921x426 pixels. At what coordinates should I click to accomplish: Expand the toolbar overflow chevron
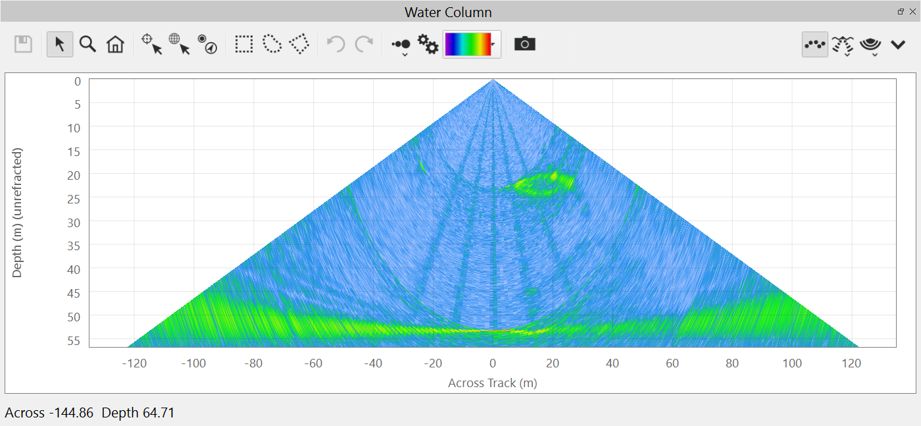[898, 44]
